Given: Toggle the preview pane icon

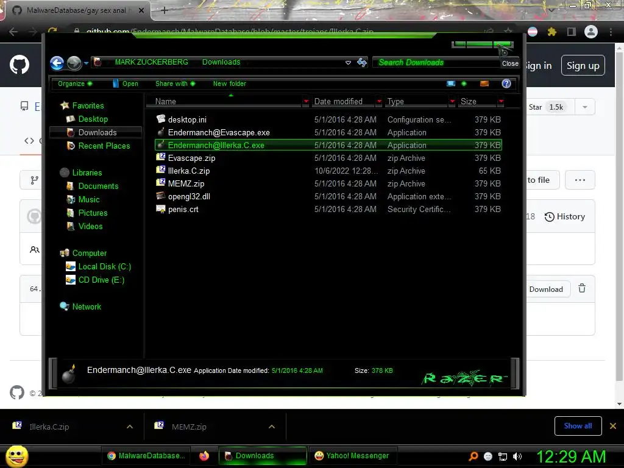Looking at the screenshot, I should [x=484, y=83].
